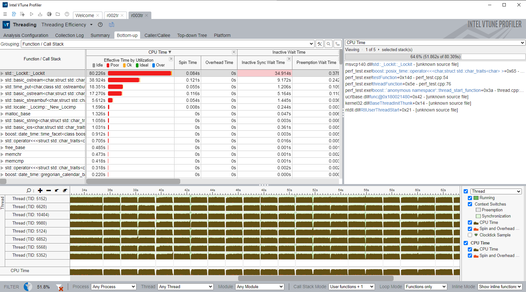Collapse the CPU Time column group
The image size is (526, 292).
[x=234, y=52]
